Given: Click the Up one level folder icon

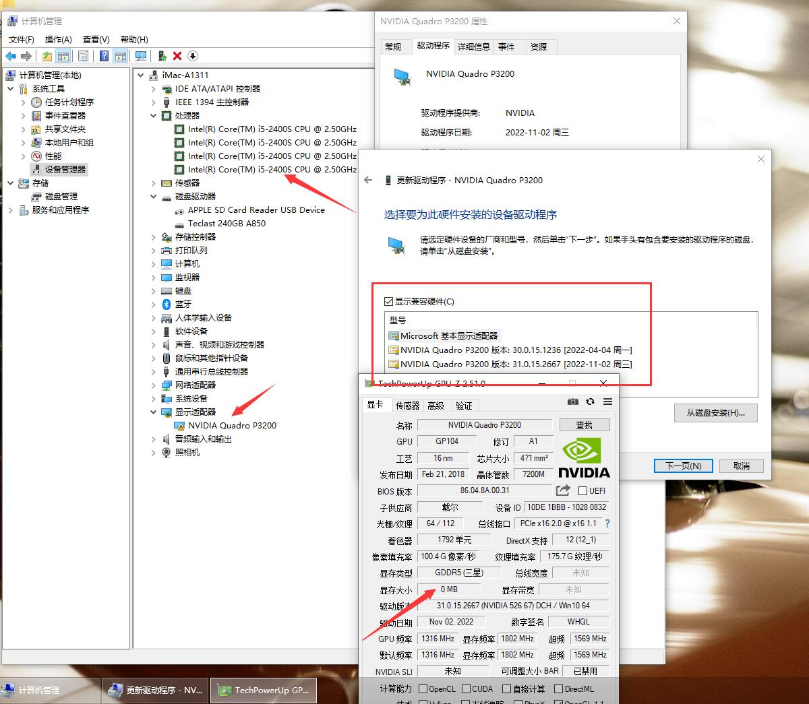Looking at the screenshot, I should 47,56.
